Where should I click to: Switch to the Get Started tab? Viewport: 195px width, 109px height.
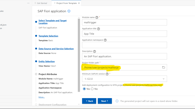tap(42, 3)
